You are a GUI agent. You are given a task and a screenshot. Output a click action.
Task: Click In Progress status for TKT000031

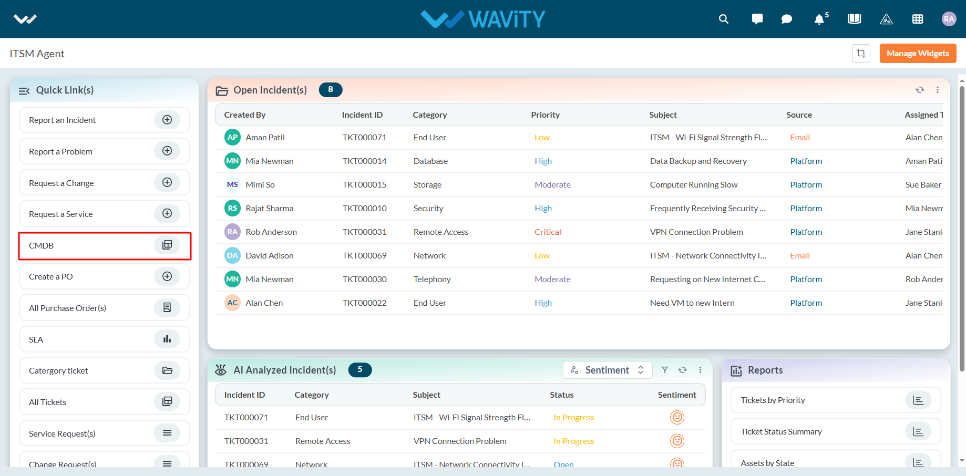[573, 441]
